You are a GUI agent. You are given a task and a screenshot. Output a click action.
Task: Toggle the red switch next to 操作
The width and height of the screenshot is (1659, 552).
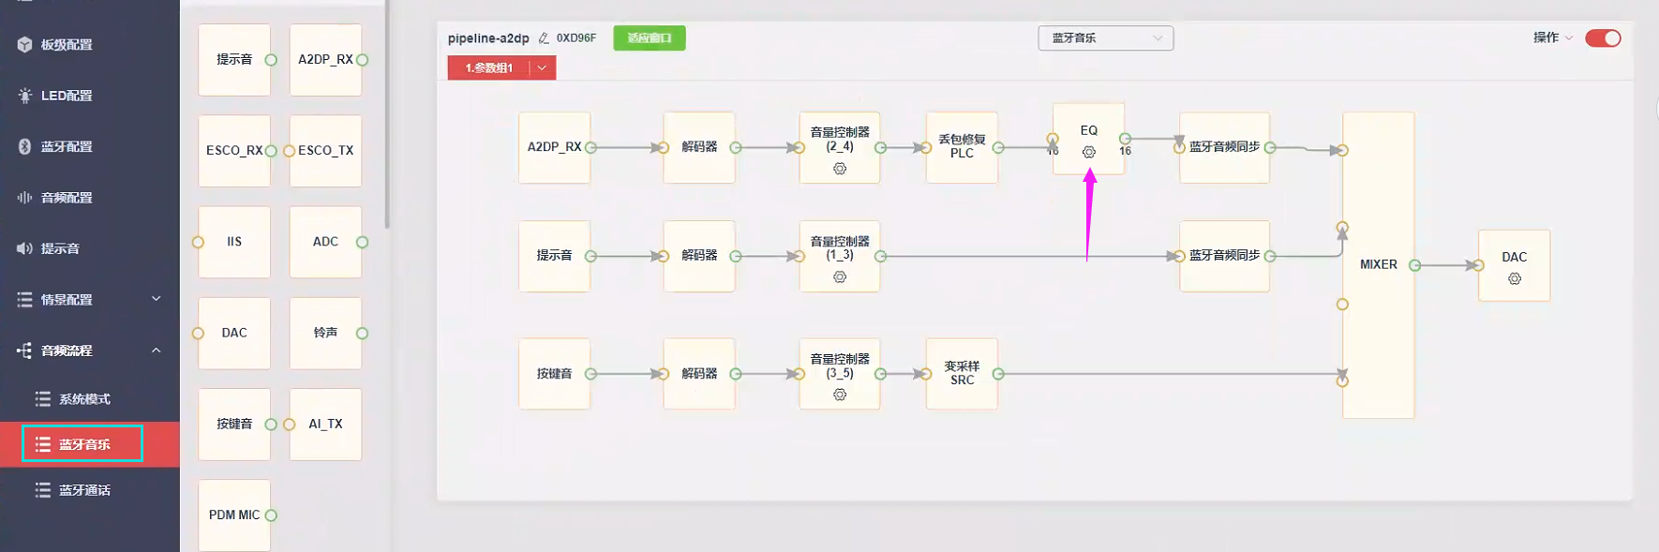pos(1603,38)
